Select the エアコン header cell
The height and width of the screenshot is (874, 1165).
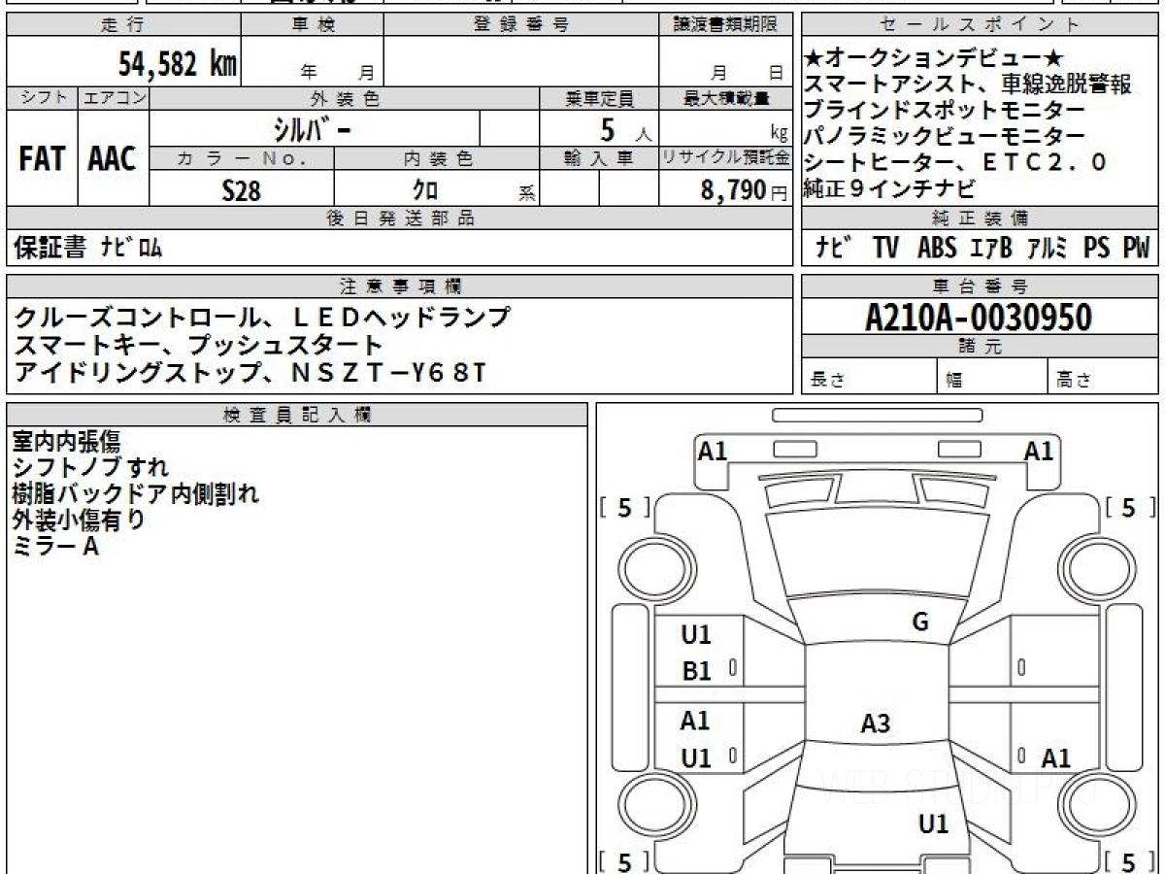pos(114,97)
